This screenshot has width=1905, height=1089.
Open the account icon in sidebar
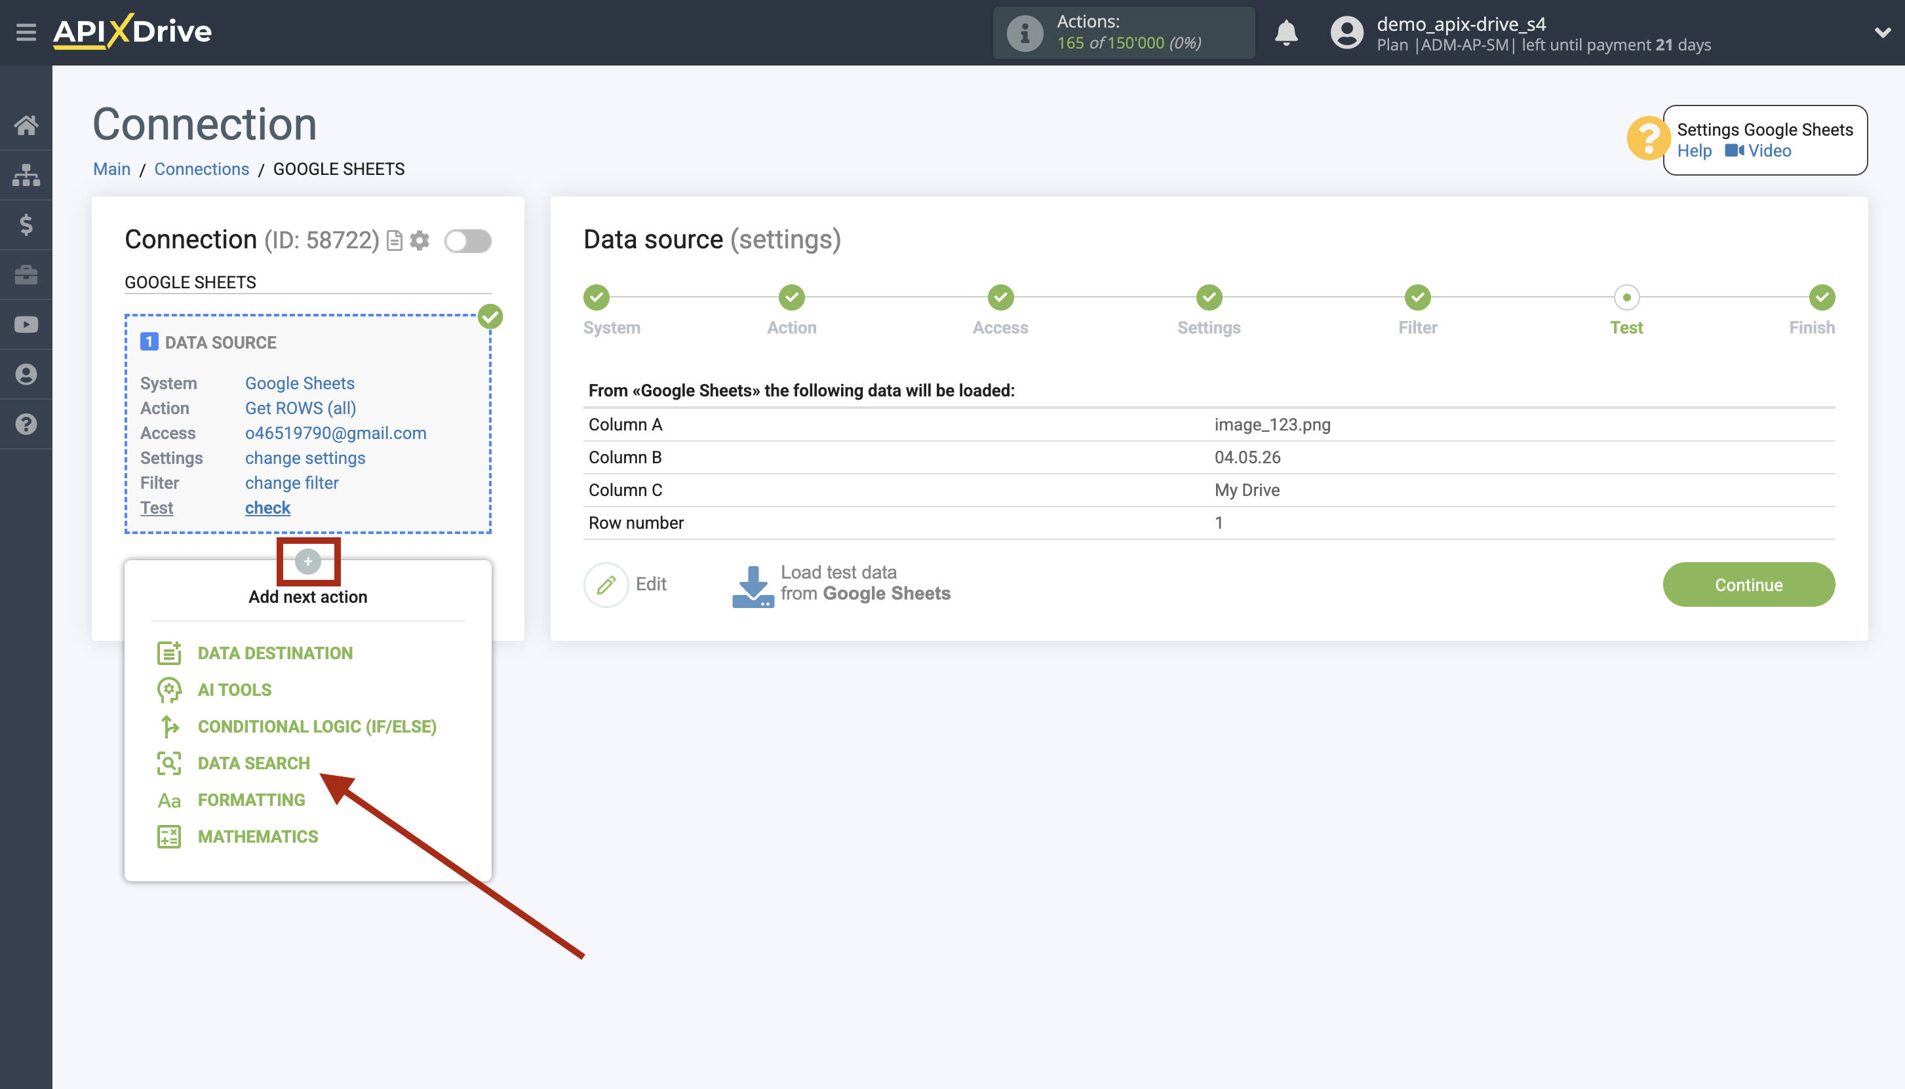click(x=26, y=374)
